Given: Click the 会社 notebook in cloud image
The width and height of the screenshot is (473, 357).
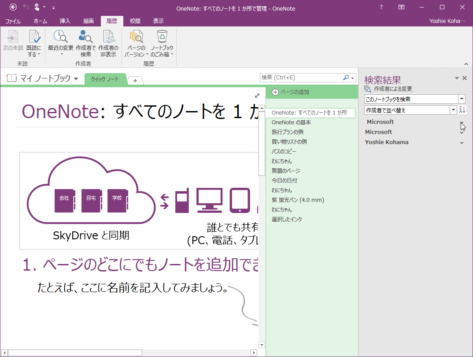Looking at the screenshot, I should coord(64,201).
